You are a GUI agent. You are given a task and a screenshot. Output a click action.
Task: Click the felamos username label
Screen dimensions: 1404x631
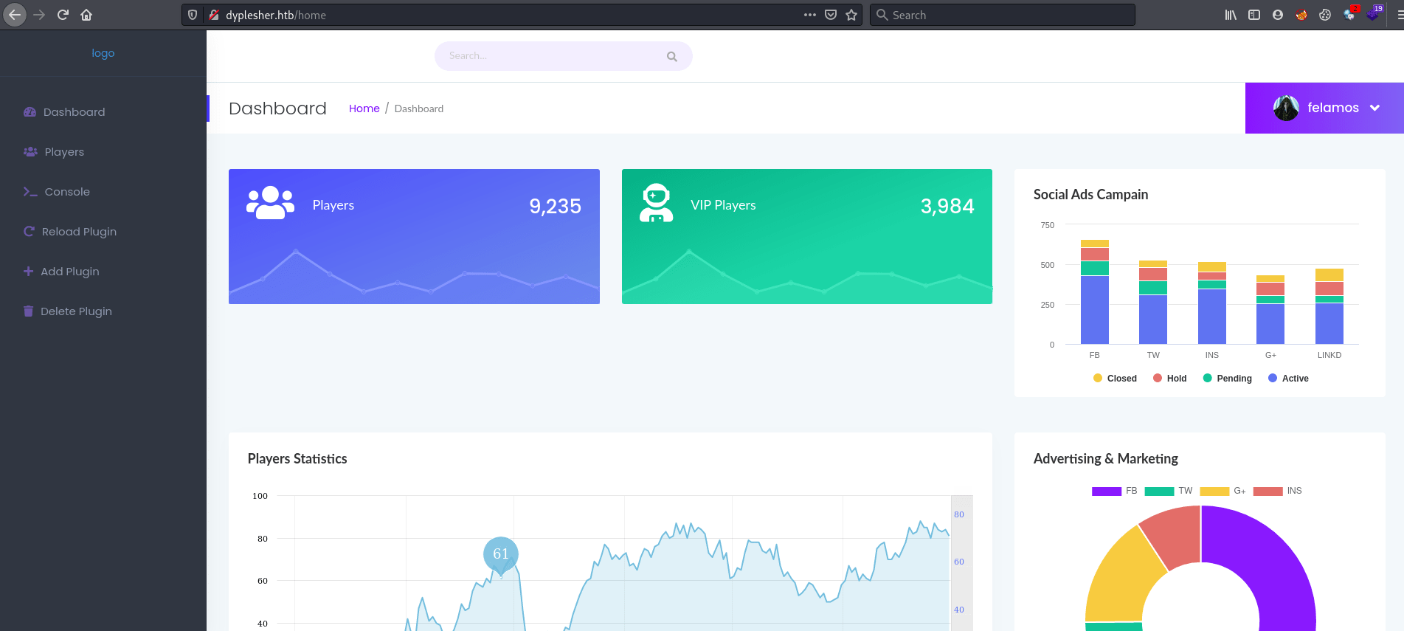point(1333,108)
